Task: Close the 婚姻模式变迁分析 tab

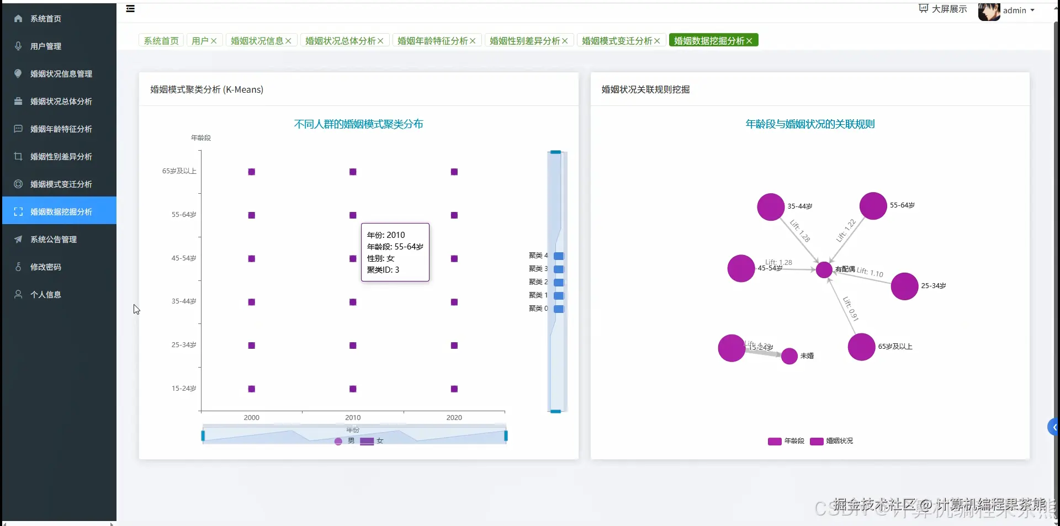Action: click(x=657, y=41)
